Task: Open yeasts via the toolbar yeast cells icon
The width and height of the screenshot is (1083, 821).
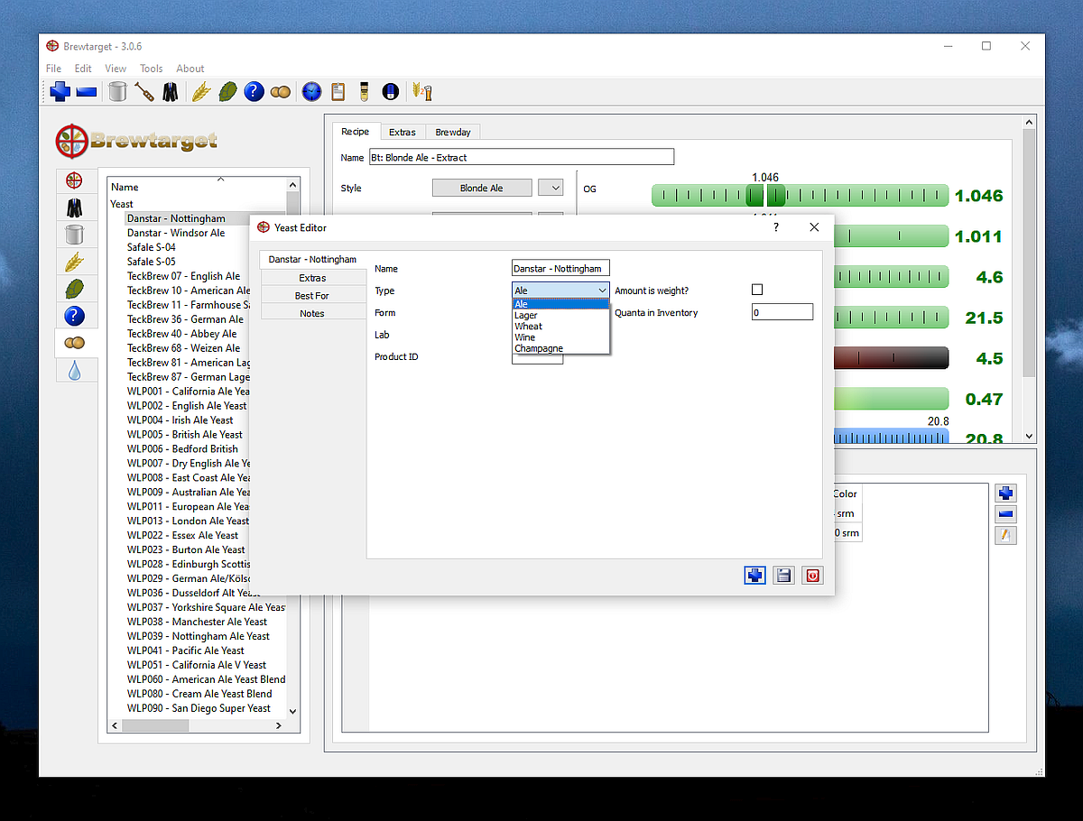Action: click(x=280, y=91)
